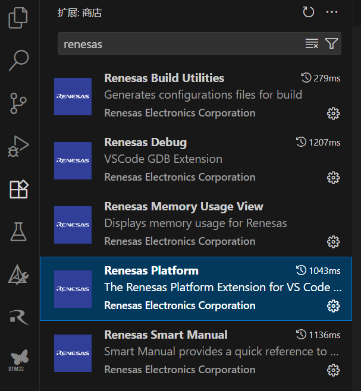The width and height of the screenshot is (361, 391).
Task: Open the Testing flask view
Action: click(x=18, y=232)
